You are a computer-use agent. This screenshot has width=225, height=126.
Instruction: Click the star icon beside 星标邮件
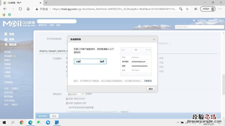click(x=14, y=56)
